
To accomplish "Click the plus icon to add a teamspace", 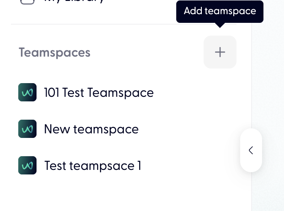I will point(220,52).
